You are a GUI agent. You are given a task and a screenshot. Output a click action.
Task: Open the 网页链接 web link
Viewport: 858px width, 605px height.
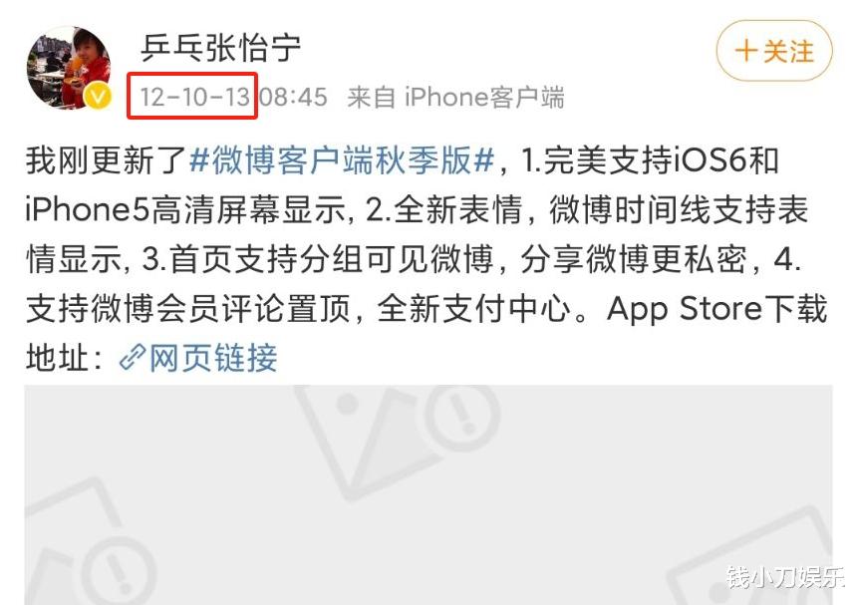point(213,358)
